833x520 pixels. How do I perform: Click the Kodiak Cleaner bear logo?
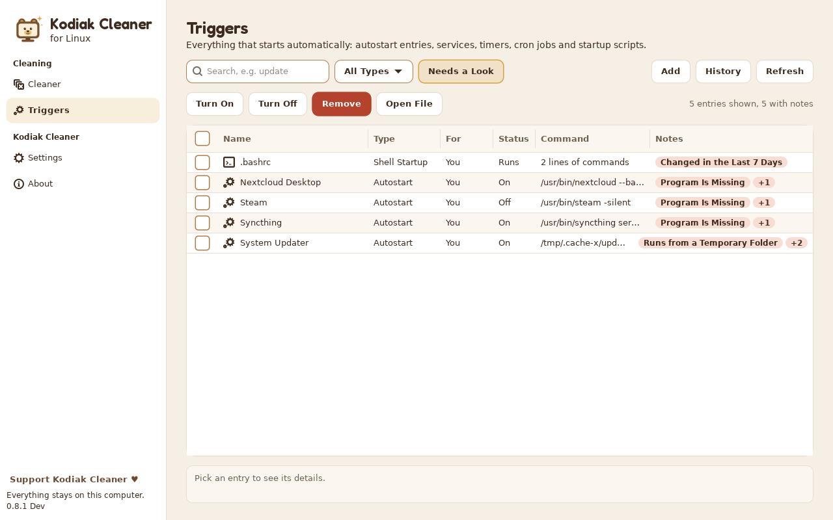click(x=28, y=29)
